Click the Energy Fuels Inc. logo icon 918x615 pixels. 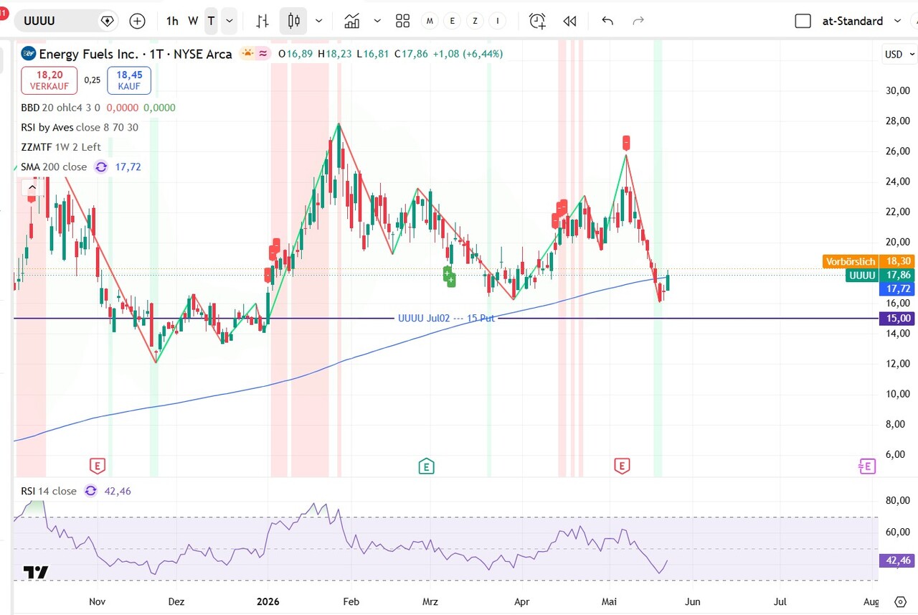(28, 53)
